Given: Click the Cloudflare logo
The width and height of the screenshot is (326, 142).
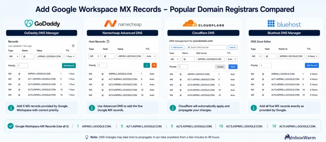Looking at the screenshot, I should 203,23.
